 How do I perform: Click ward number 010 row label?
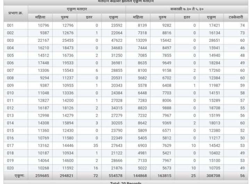coord(11,93)
